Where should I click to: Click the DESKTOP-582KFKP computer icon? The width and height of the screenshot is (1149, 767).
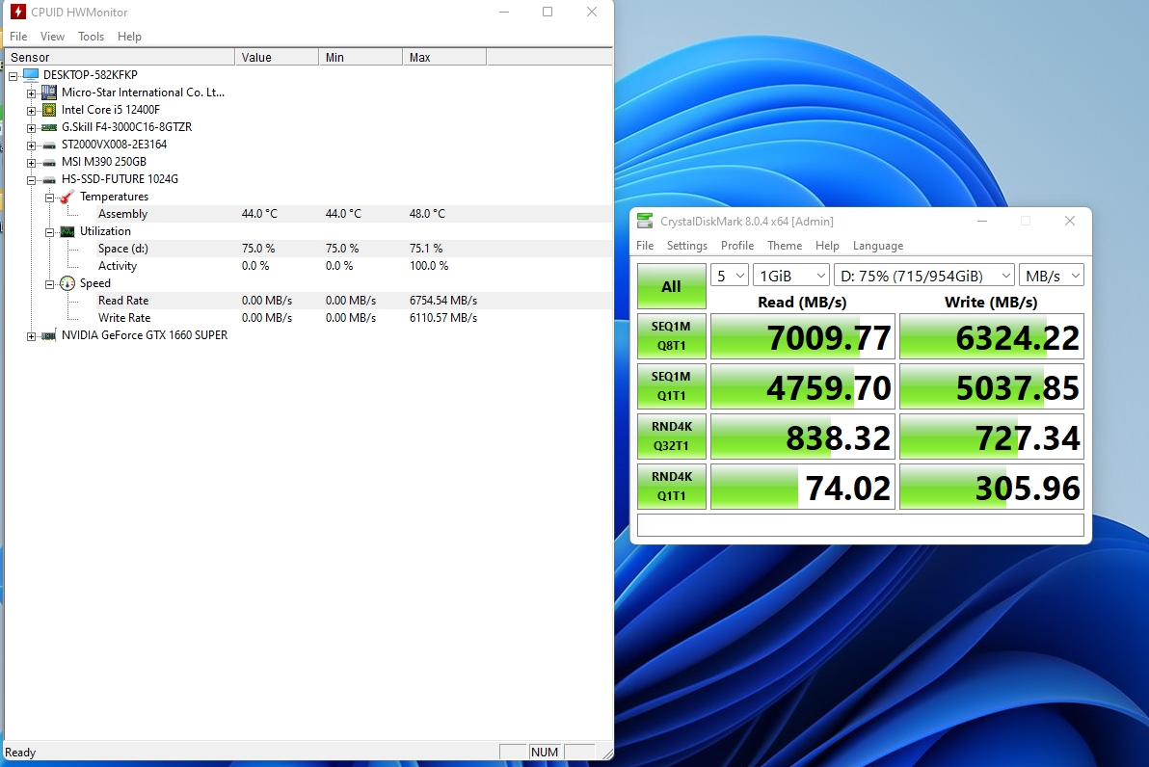click(x=31, y=75)
